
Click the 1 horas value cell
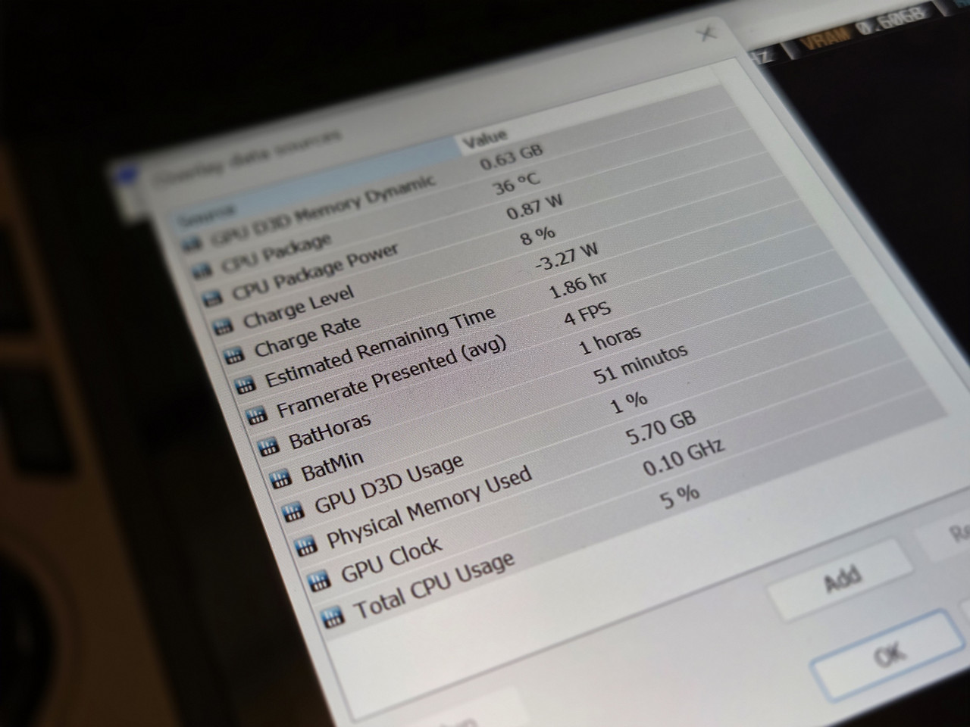(610, 342)
